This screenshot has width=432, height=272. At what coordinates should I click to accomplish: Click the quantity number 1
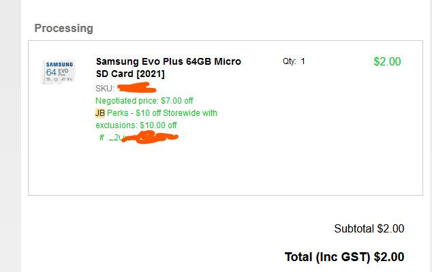pyautogui.click(x=303, y=61)
